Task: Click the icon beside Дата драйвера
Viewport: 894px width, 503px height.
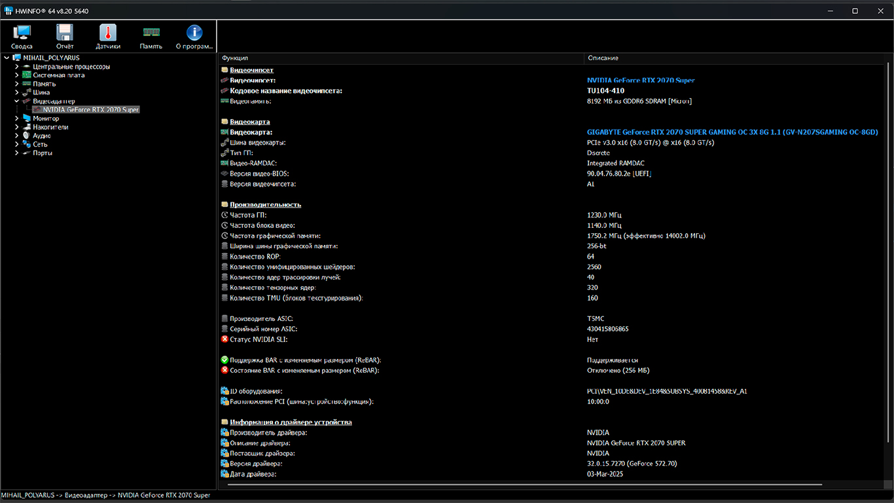Action: pos(224,474)
